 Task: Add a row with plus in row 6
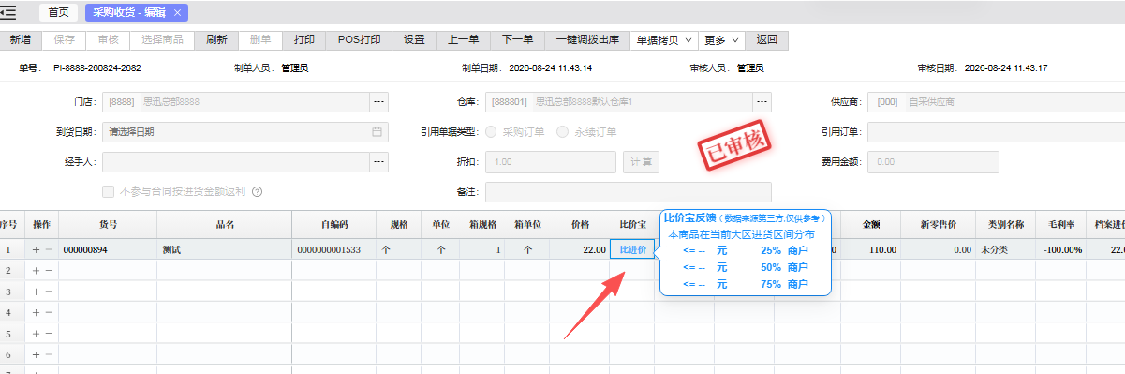(37, 354)
